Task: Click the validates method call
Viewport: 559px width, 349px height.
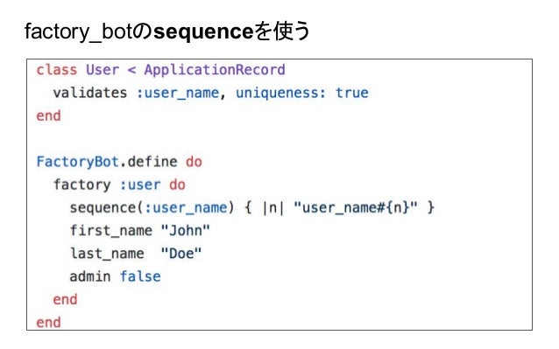Action: [x=90, y=93]
